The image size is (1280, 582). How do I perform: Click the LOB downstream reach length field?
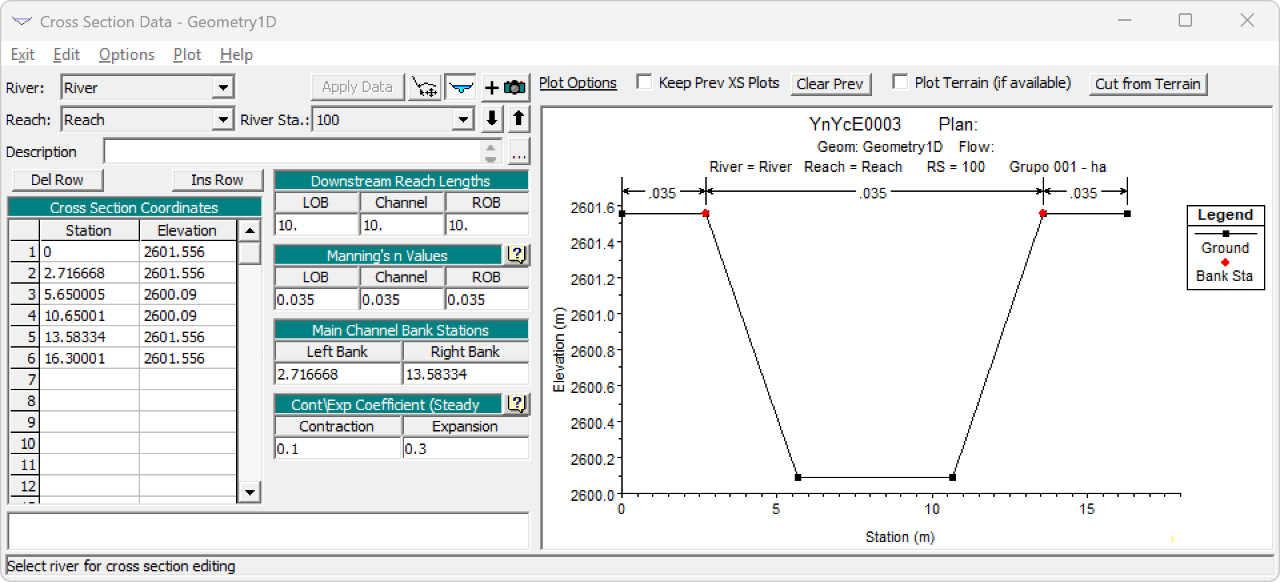tap(317, 225)
